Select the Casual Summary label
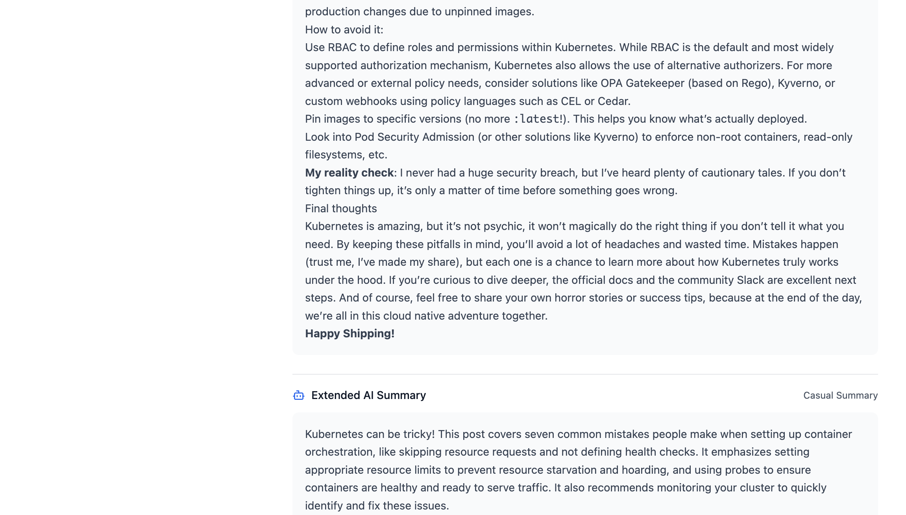Image resolution: width=906 pixels, height=515 pixels. click(840, 395)
